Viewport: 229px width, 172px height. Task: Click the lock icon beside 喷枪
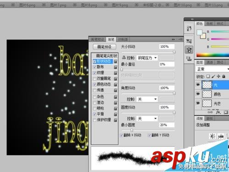(115, 108)
